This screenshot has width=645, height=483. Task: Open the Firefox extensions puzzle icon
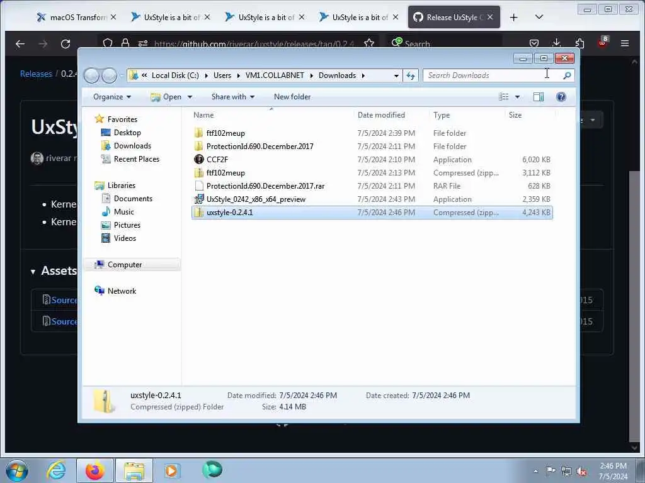[x=579, y=43]
